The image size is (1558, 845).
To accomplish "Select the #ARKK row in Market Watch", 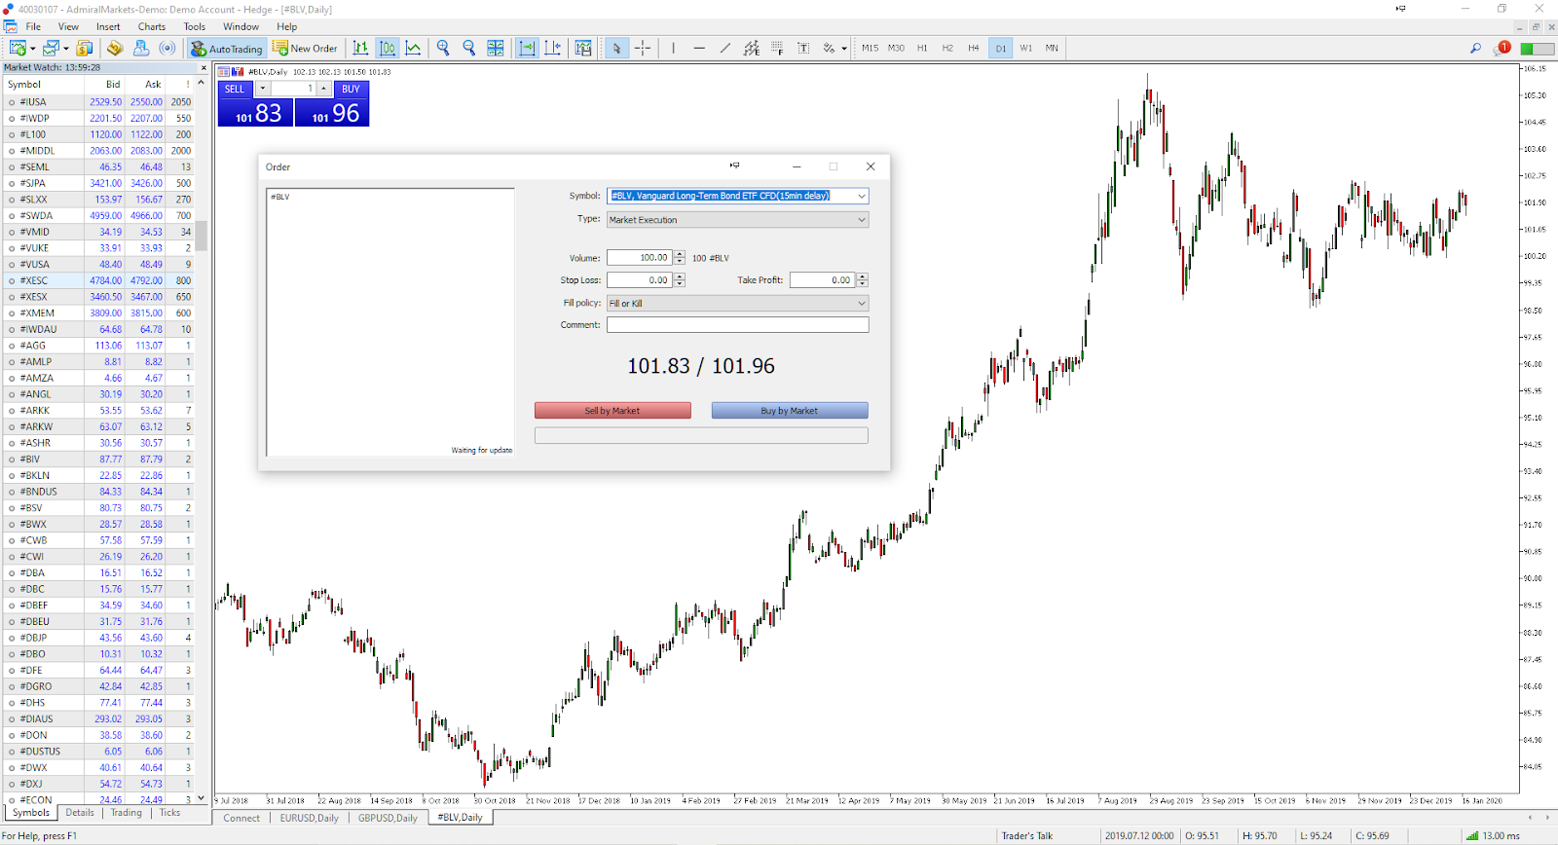I will [97, 411].
